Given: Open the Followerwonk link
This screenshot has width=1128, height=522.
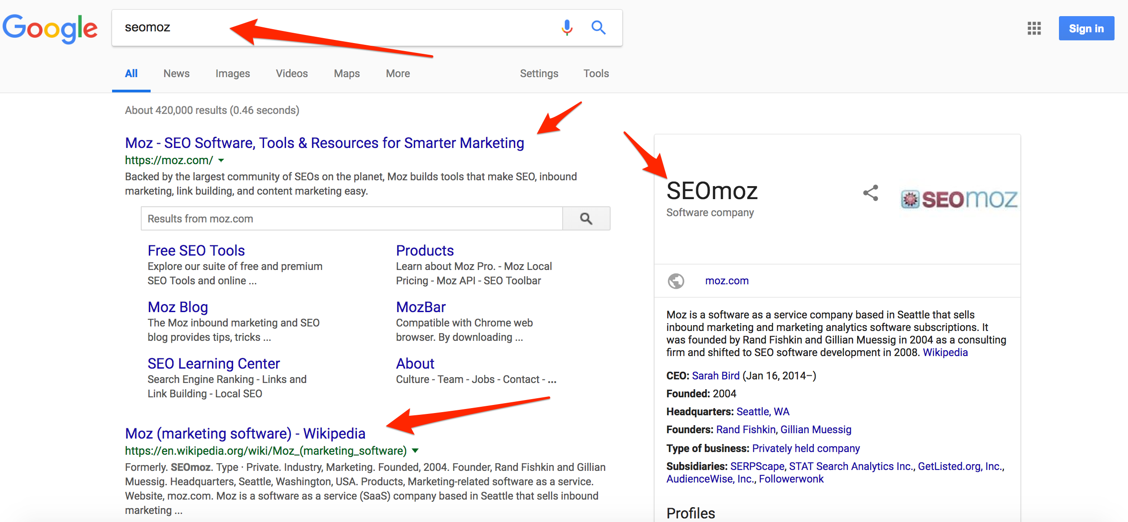Looking at the screenshot, I should coord(791,479).
